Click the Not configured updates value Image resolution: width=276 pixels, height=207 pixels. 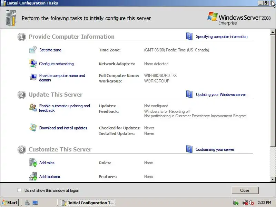[156, 106]
